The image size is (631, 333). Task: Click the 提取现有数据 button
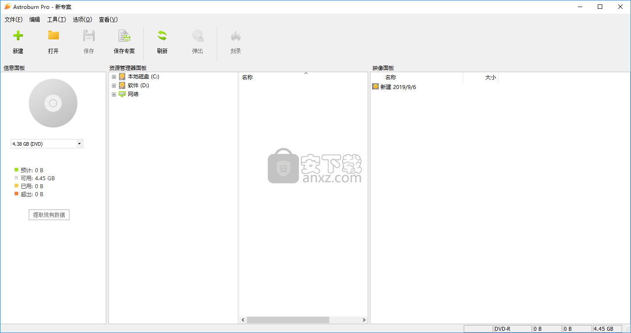(x=49, y=215)
